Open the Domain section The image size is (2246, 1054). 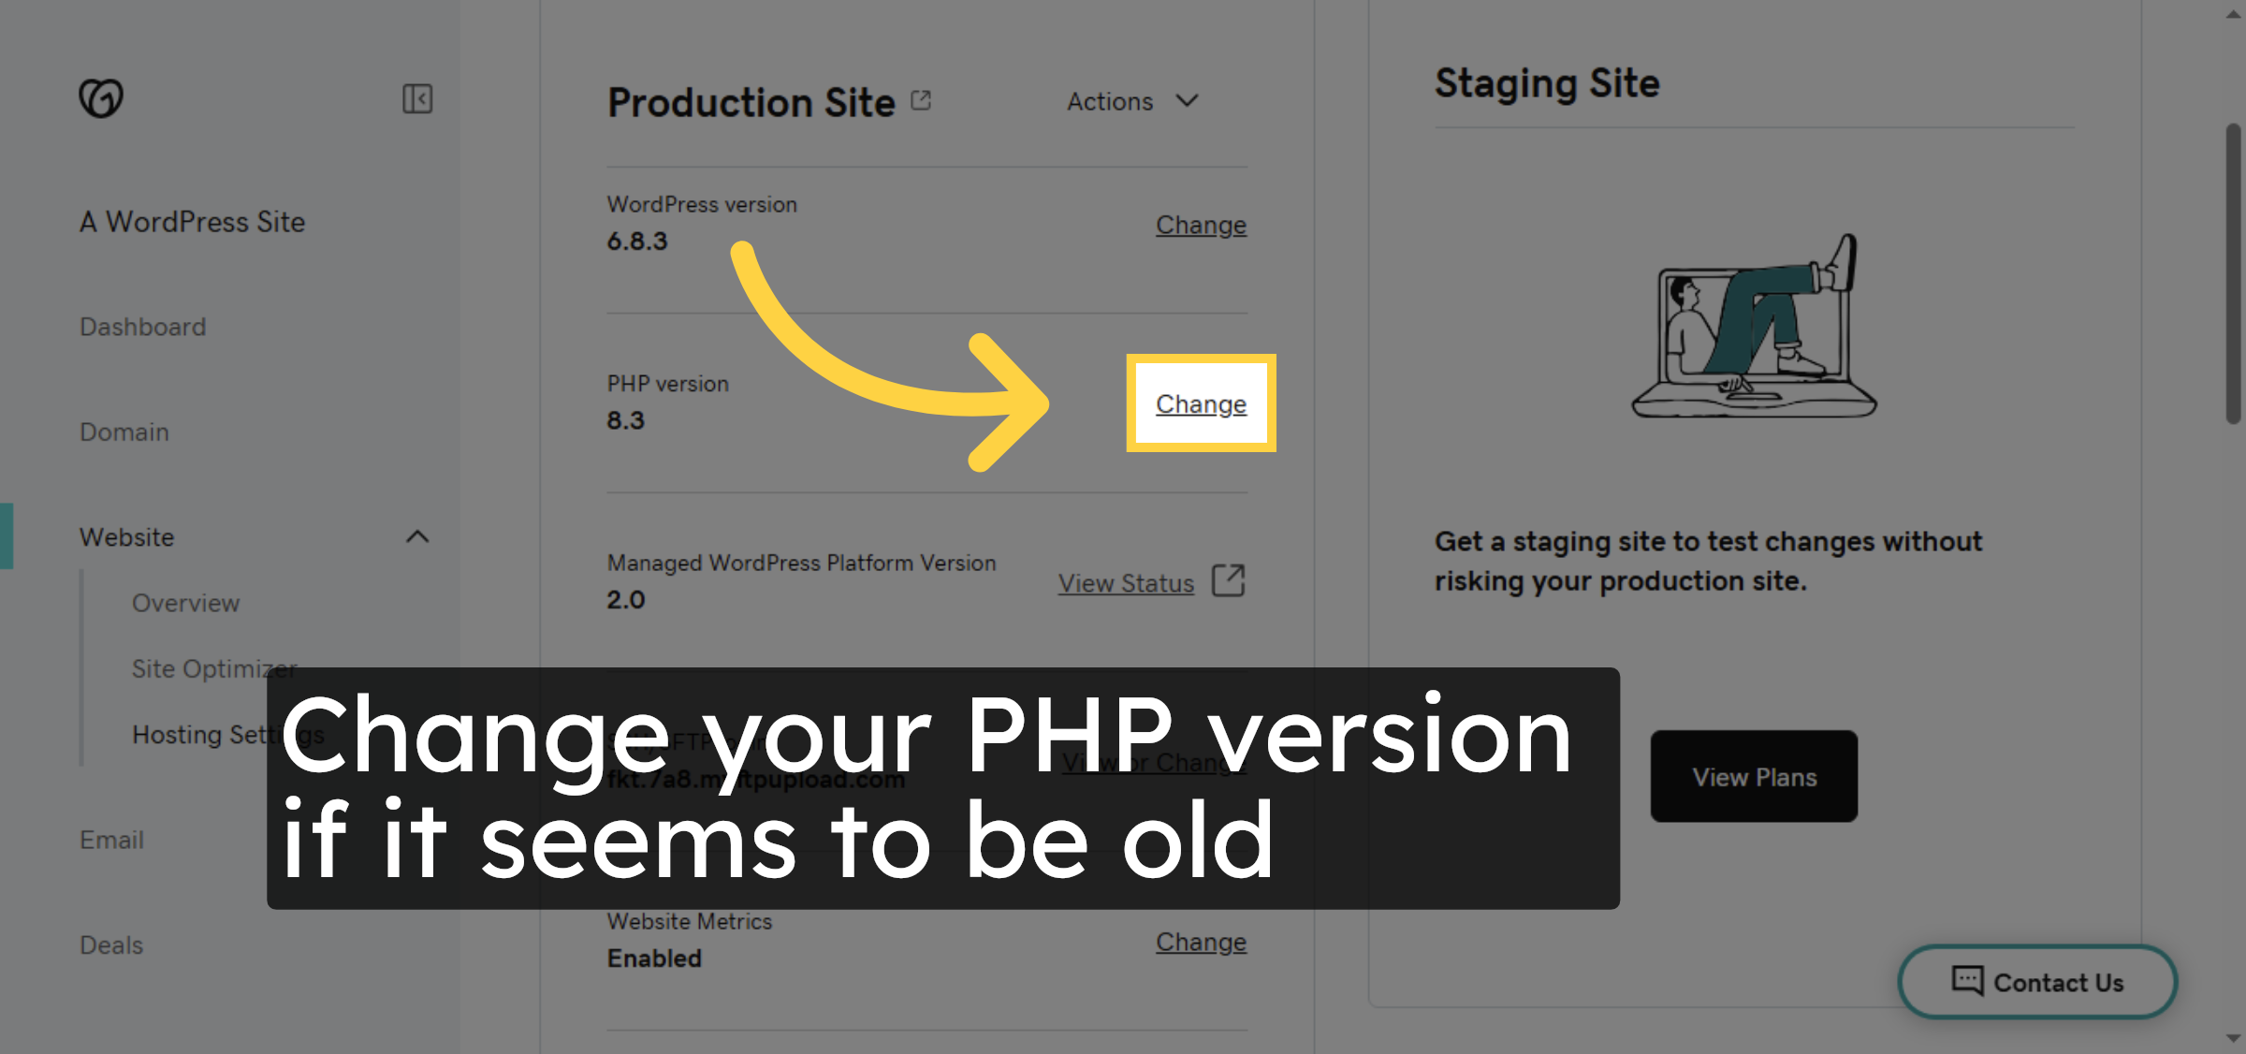(123, 432)
